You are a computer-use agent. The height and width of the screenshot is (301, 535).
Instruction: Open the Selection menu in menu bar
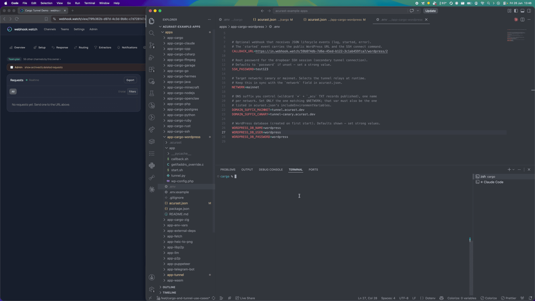pos(46,3)
